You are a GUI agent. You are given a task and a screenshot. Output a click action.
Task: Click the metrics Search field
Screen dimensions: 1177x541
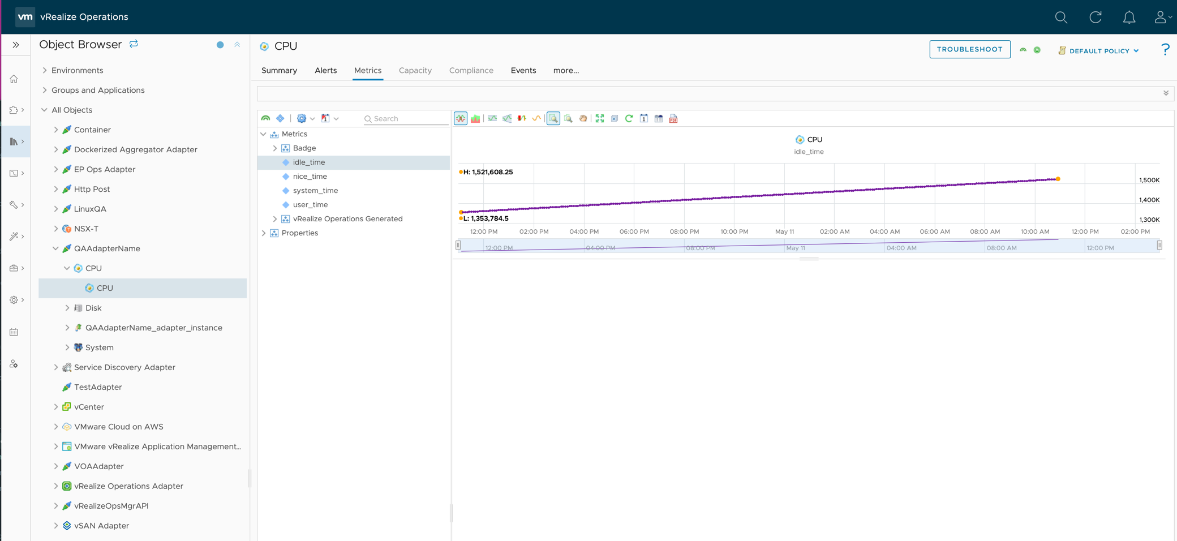click(407, 119)
